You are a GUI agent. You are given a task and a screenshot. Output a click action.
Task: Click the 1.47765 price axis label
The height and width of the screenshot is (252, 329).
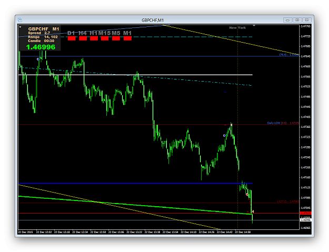pos(306,26)
